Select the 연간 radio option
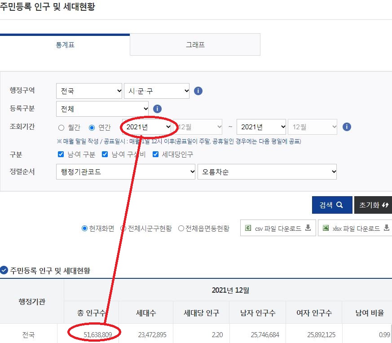The image size is (392, 343). coord(92,128)
